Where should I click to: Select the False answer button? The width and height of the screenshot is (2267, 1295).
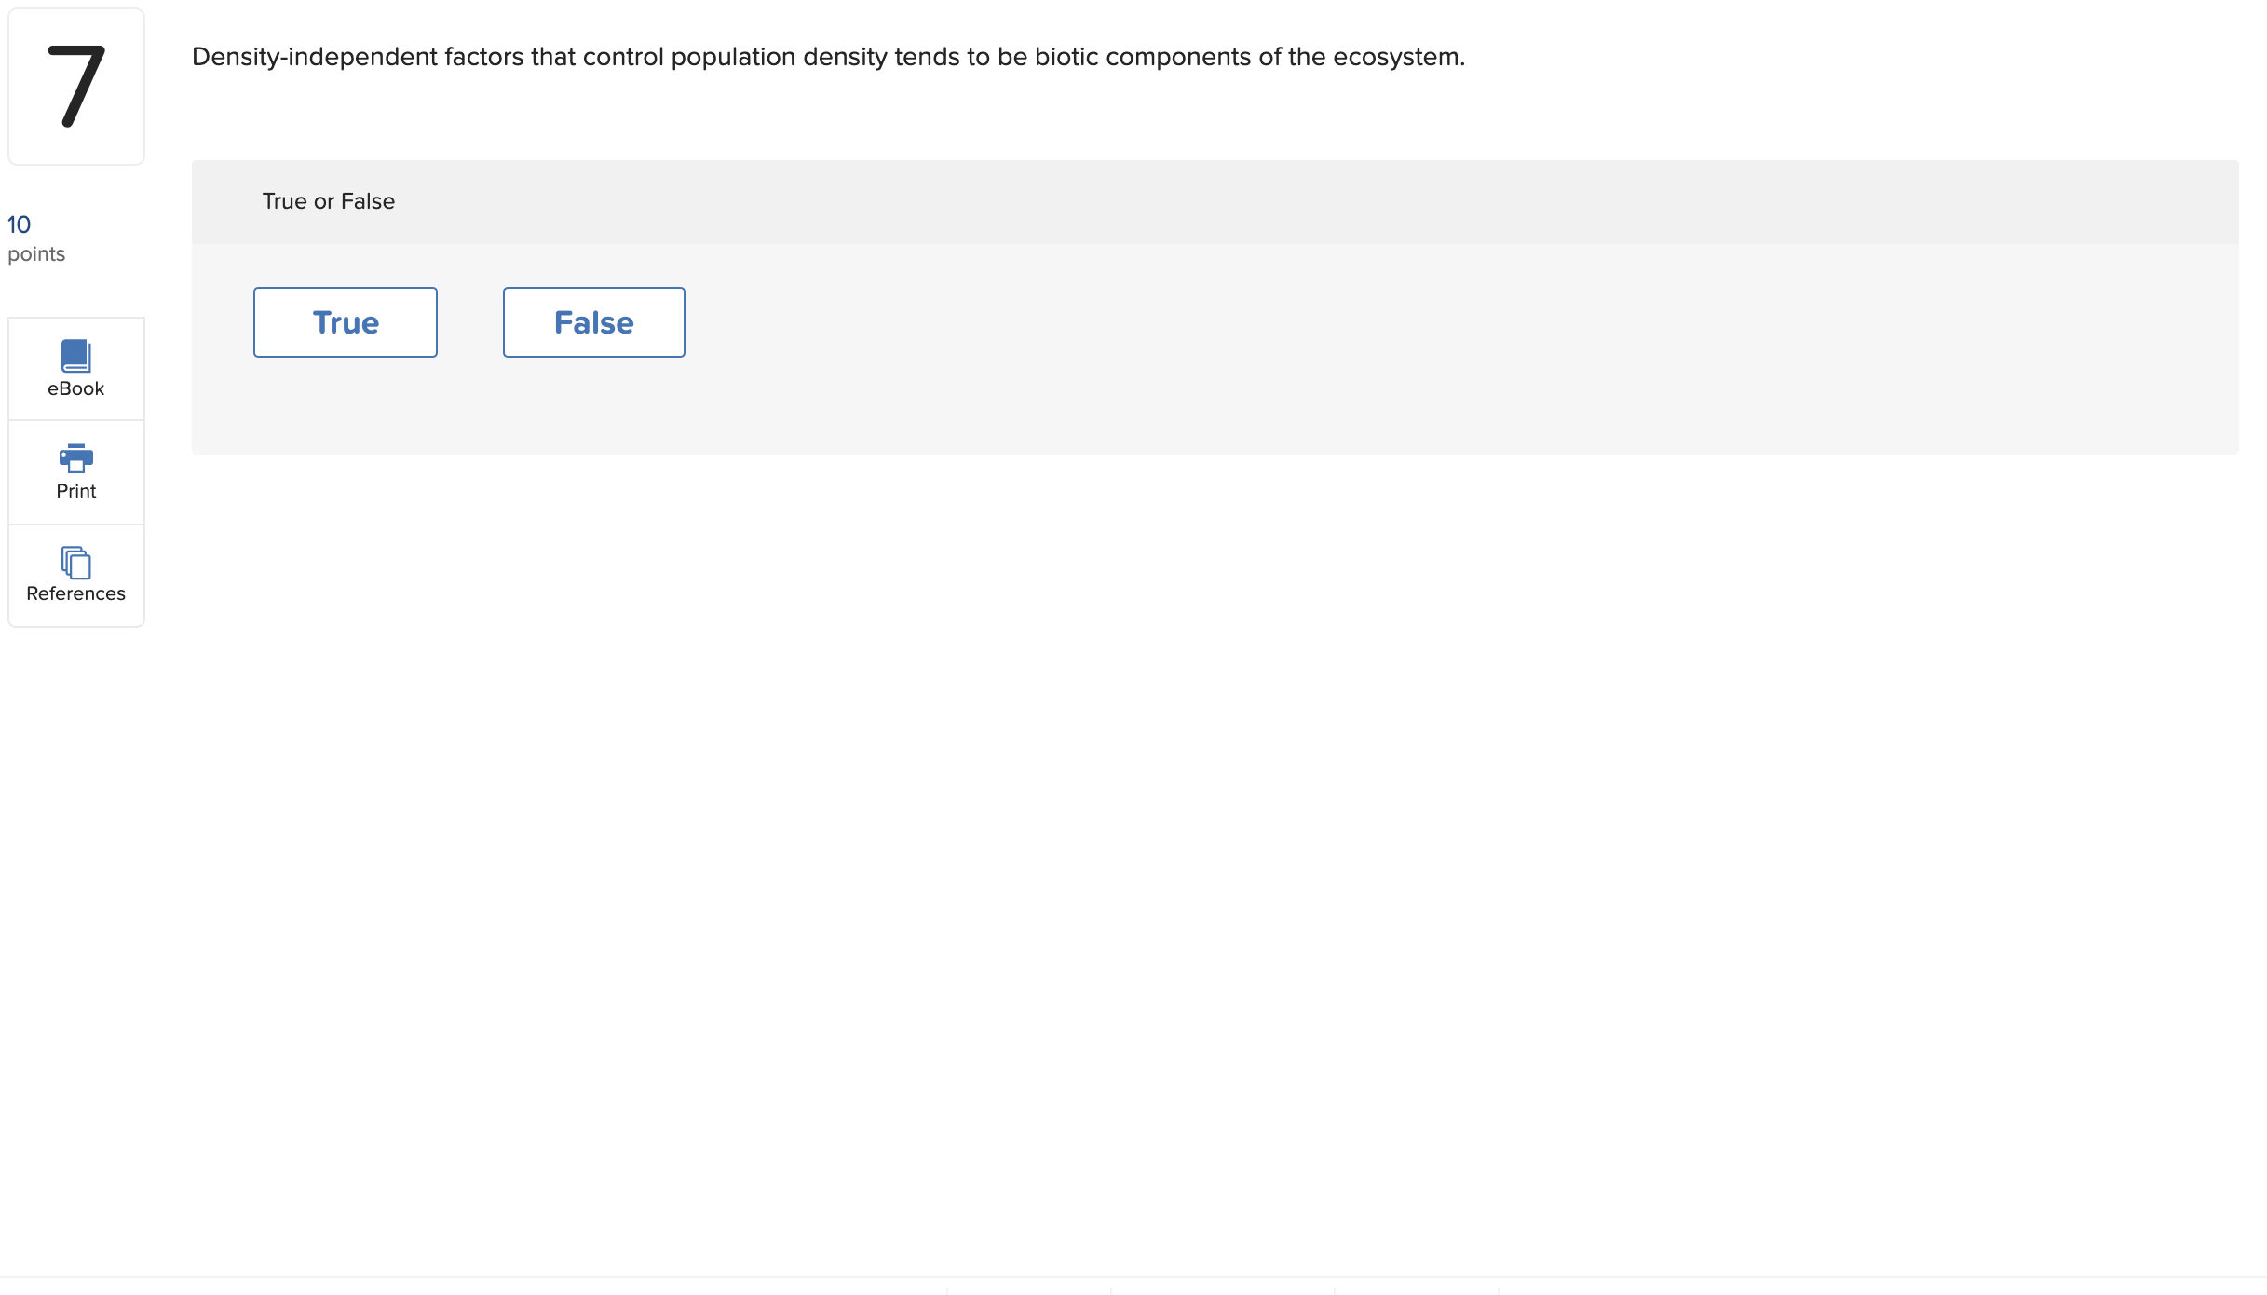click(x=593, y=322)
